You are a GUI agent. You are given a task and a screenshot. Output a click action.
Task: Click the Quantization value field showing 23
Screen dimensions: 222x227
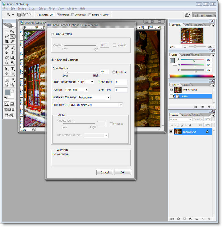(104, 72)
